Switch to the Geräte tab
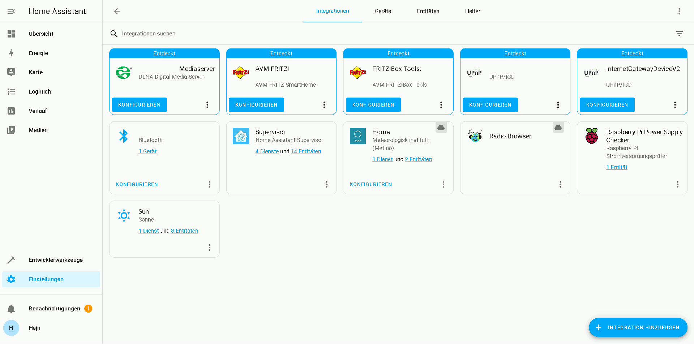The height and width of the screenshot is (344, 694). (383, 11)
